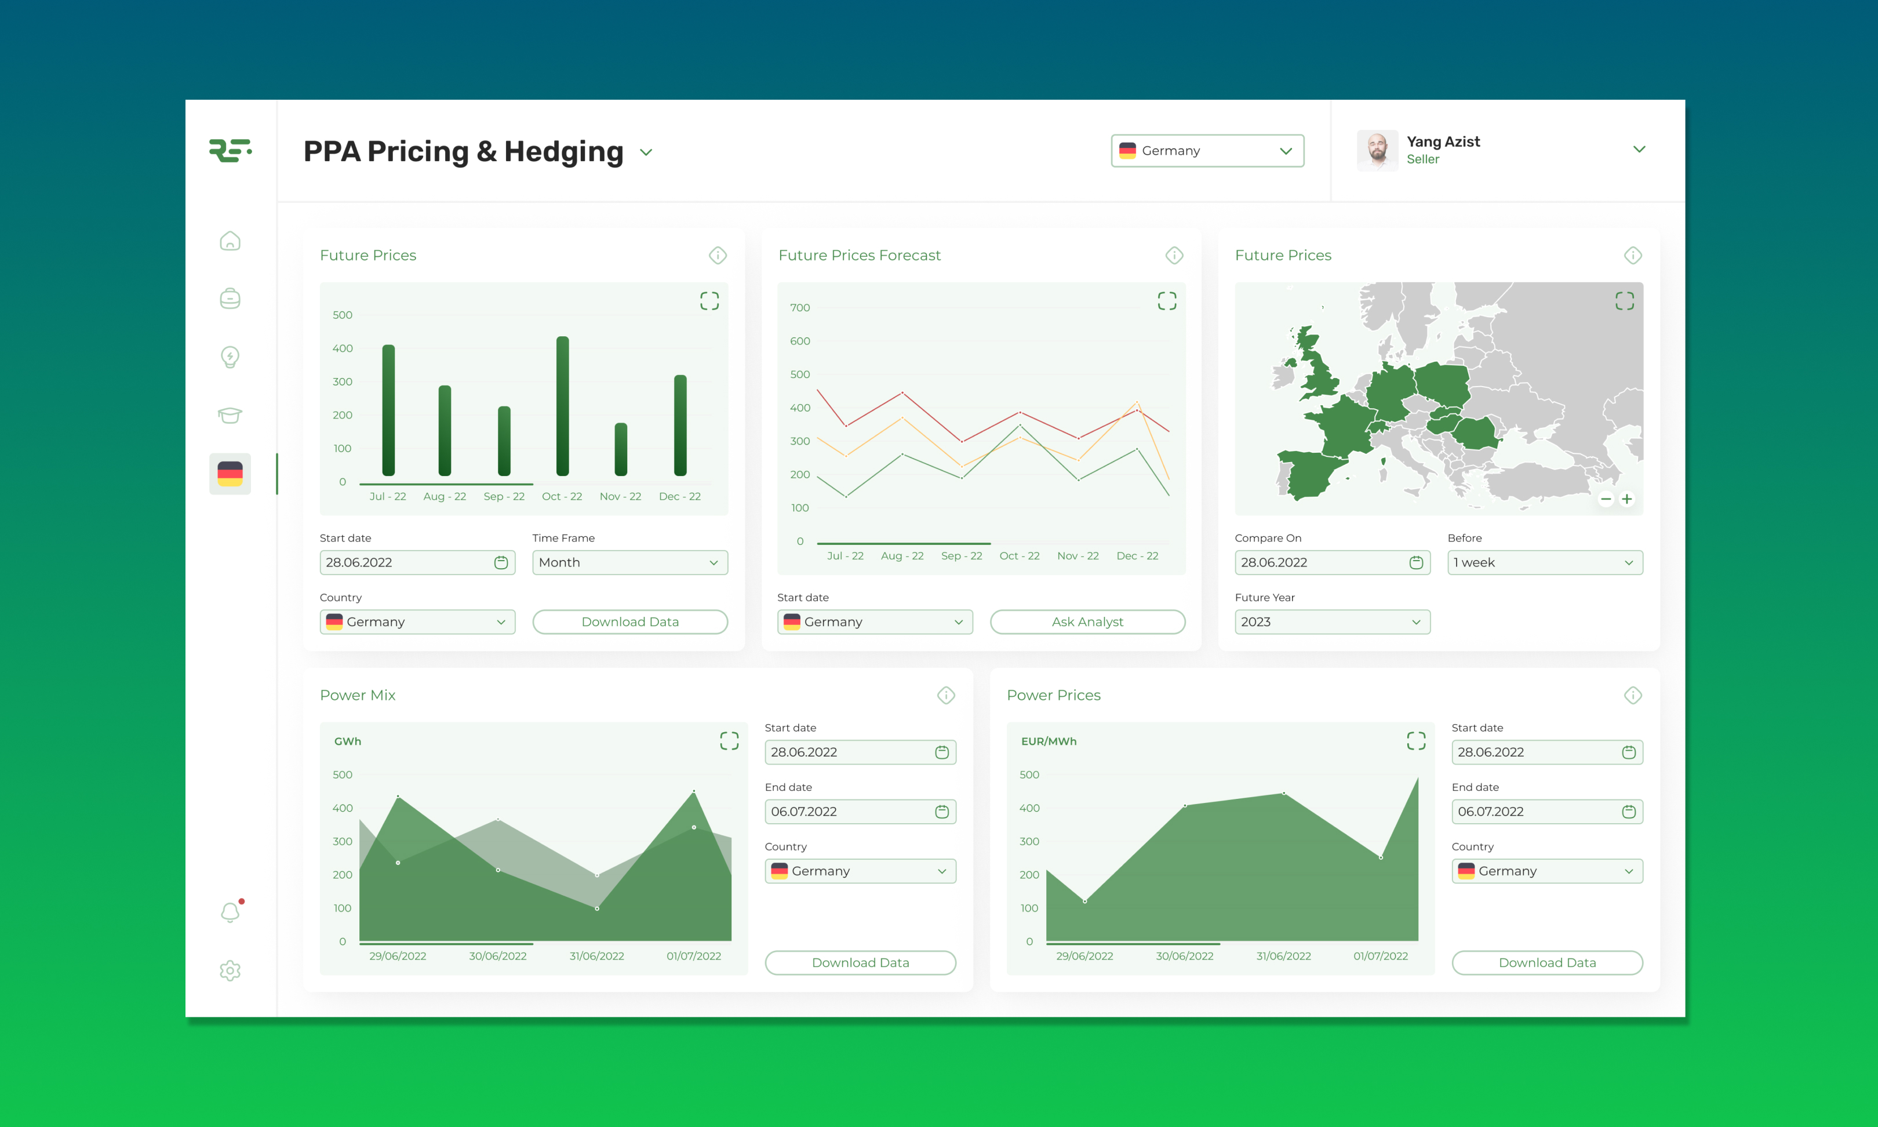Show info for Power Prices card

click(1633, 695)
